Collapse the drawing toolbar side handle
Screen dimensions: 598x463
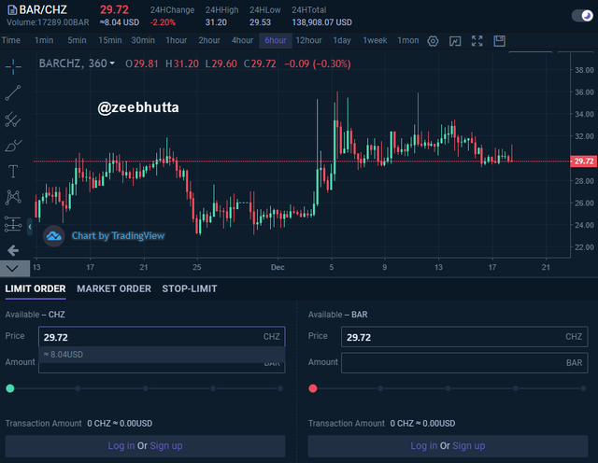pos(30,227)
